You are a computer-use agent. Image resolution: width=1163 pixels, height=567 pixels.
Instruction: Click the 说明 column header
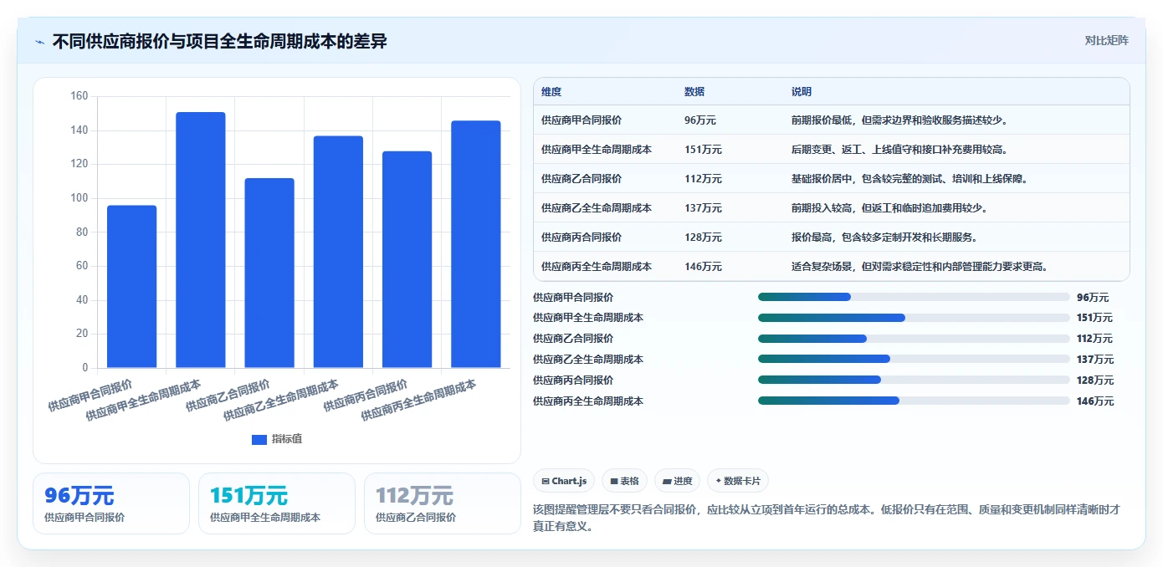click(x=802, y=92)
